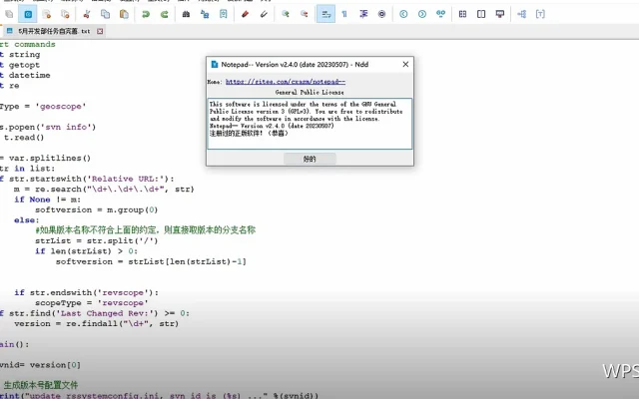Open the gitee.com notepad-- home link
Screen dimensions: 639x399
286,82
